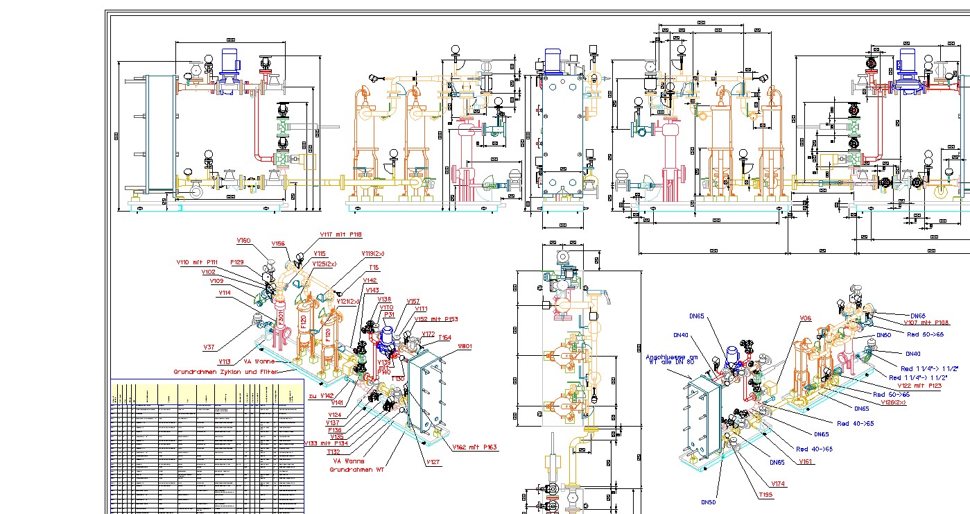Click the 'V162 mit P163' annotation

(474, 447)
